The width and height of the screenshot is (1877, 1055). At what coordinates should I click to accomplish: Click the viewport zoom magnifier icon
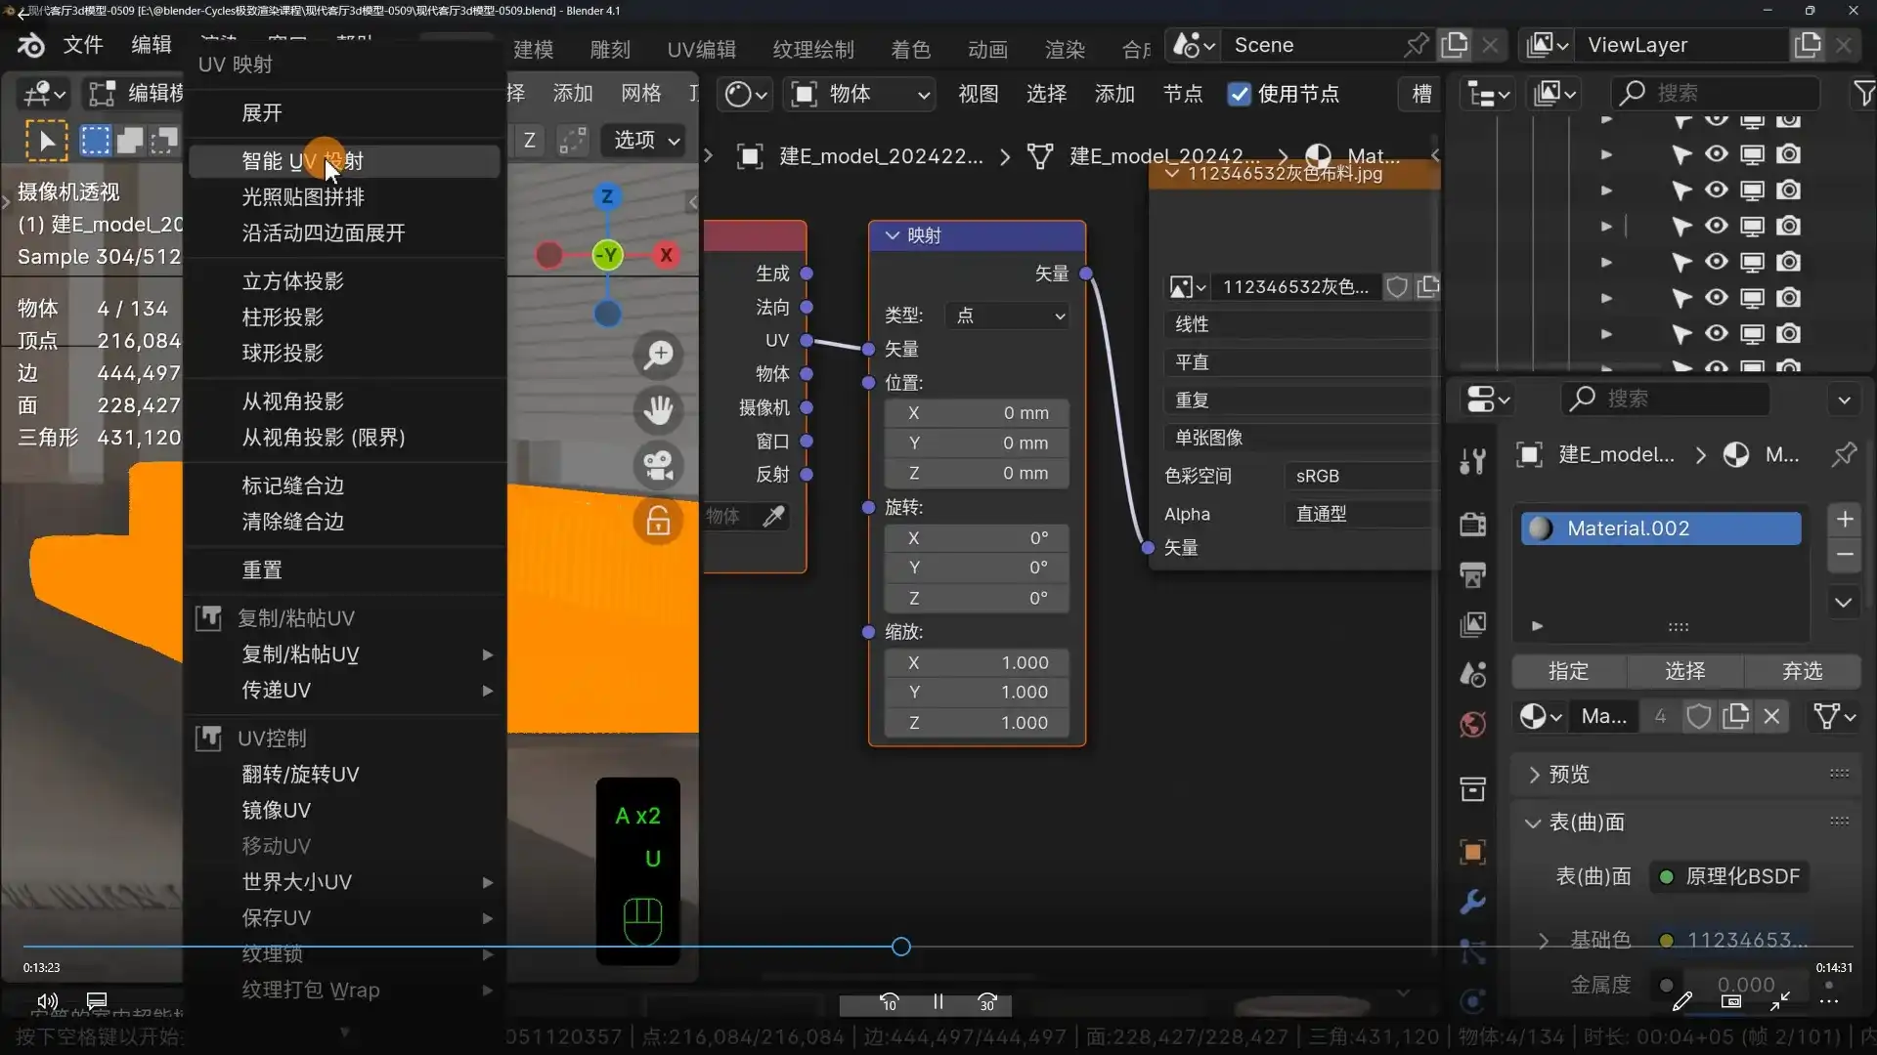tap(660, 355)
